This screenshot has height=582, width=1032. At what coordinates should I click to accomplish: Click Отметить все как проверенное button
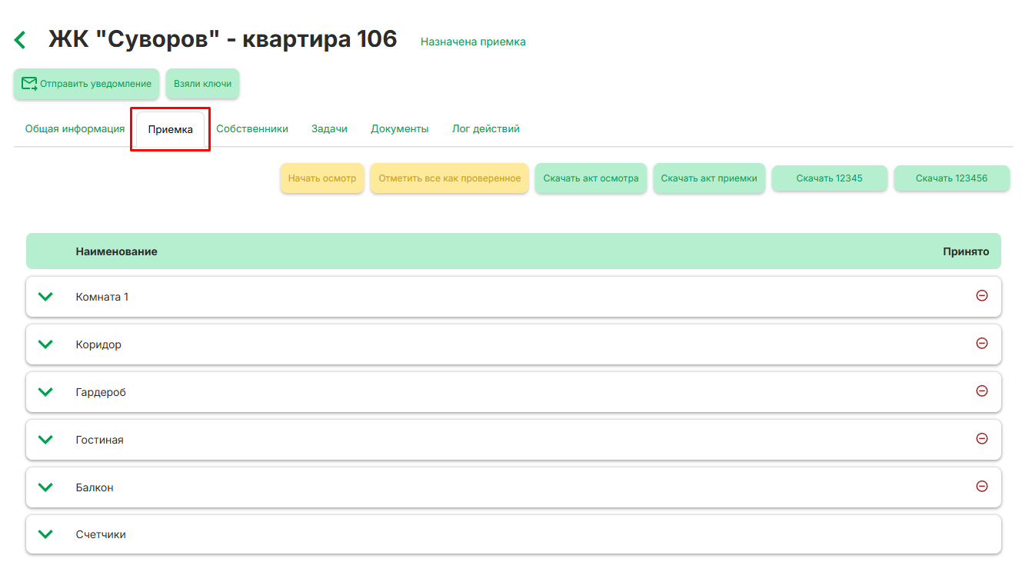click(x=450, y=178)
